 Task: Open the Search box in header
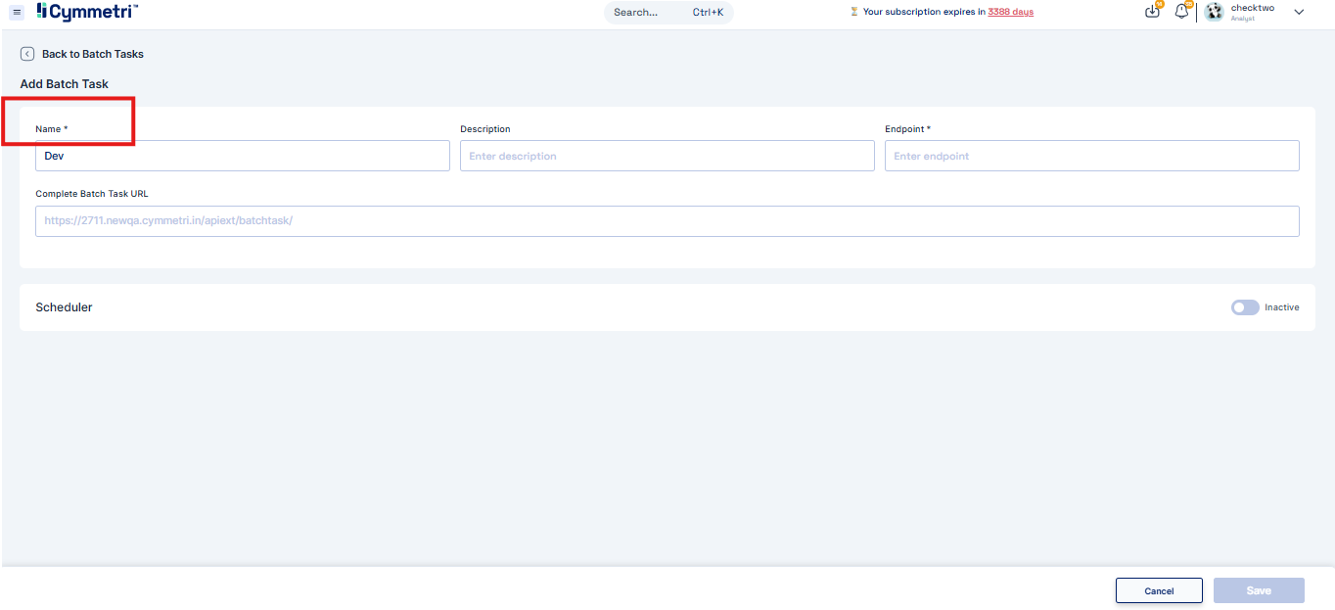click(x=667, y=12)
